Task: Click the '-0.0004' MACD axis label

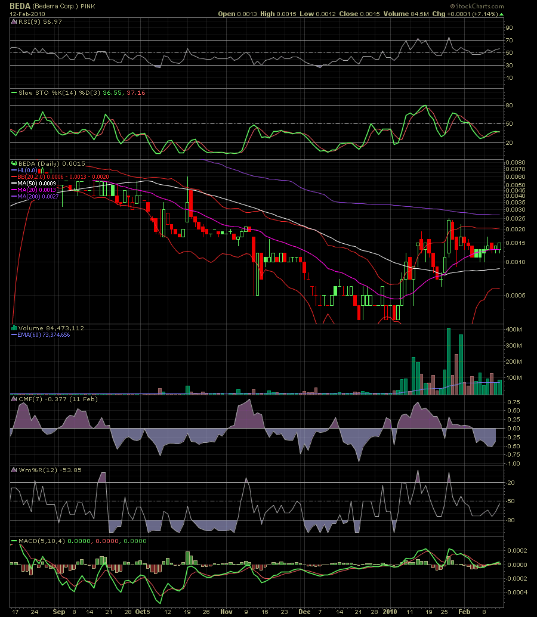Action: tap(516, 592)
